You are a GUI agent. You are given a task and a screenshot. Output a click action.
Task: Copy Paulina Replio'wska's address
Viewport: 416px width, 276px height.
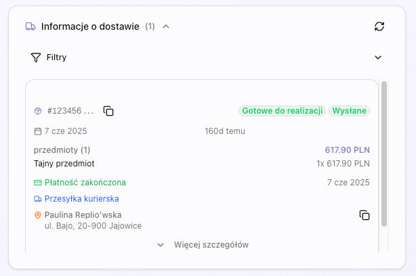click(365, 215)
